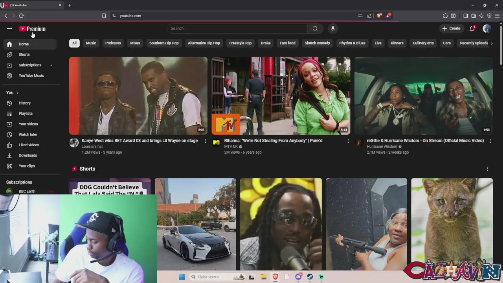Viewport: 503px width, 283px height.
Task: Open the Hurricane Wisdom channel link
Action: [382, 147]
